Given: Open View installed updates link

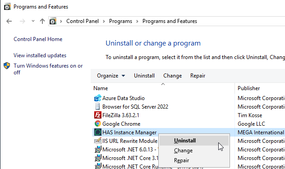Looking at the screenshot, I should (x=40, y=55).
